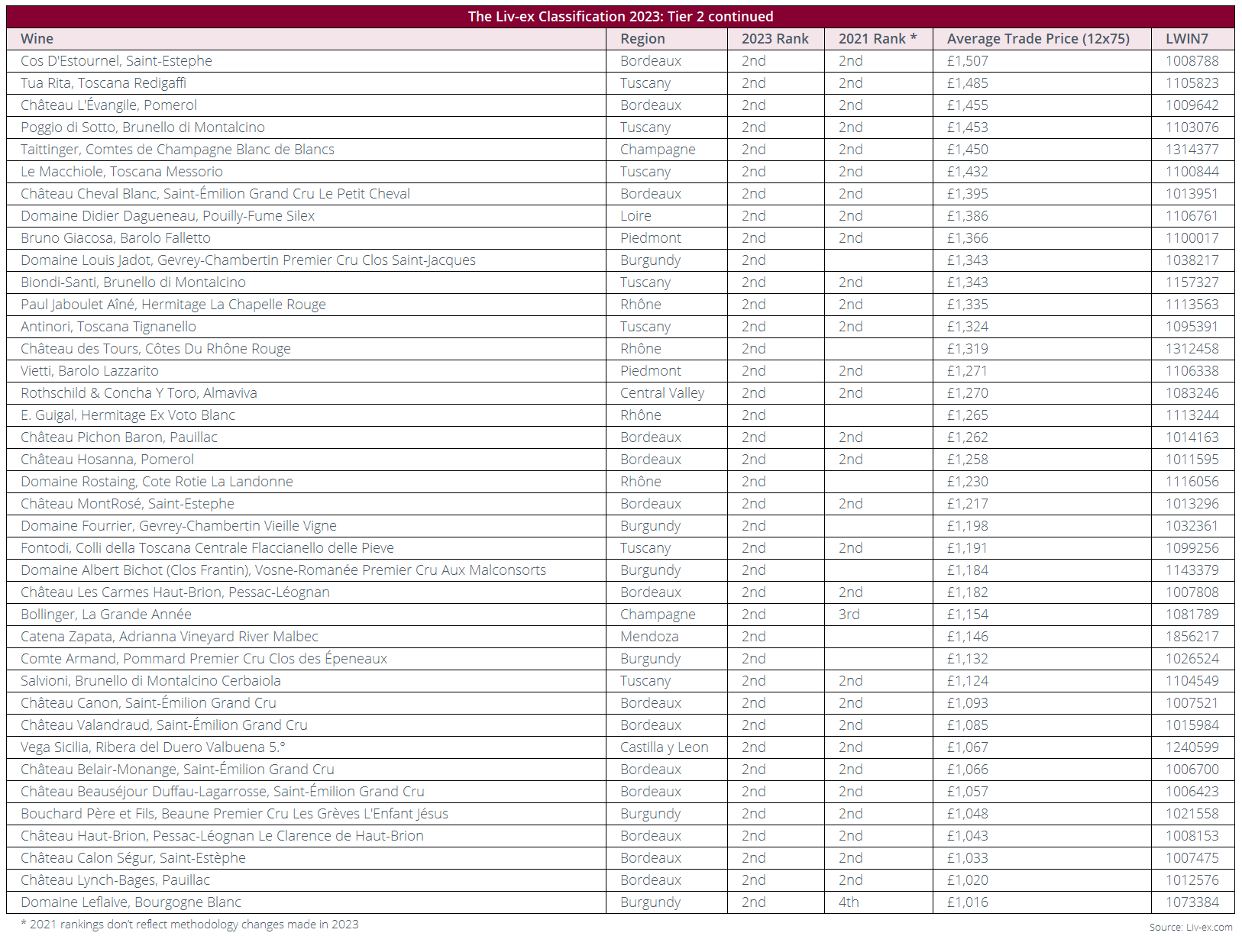Click the footnote about 2021 rankings methodology
Screen dimensions: 1242x936
tap(189, 924)
